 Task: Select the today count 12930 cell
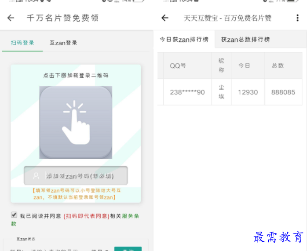248,92
